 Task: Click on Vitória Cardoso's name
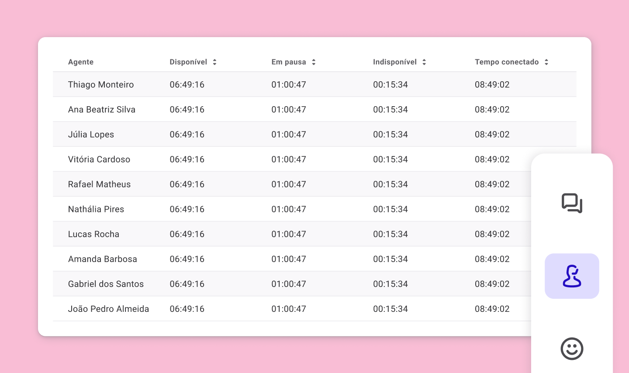coord(99,159)
